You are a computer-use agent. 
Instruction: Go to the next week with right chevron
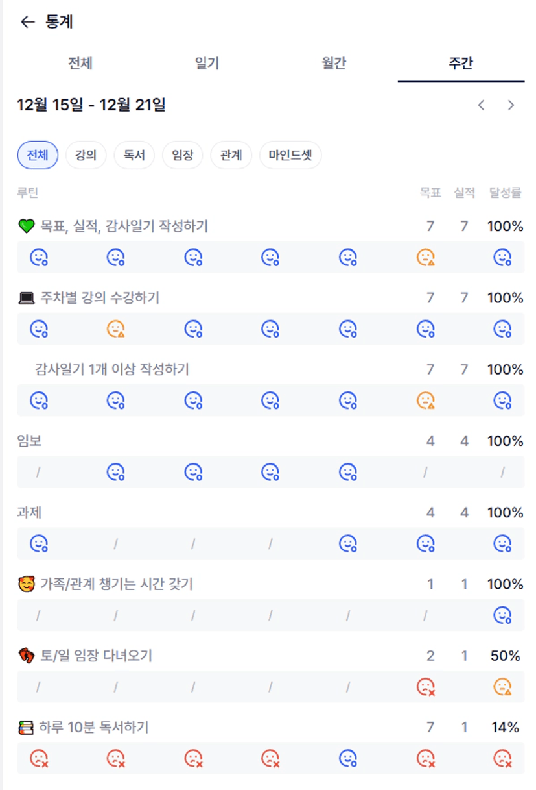click(511, 105)
